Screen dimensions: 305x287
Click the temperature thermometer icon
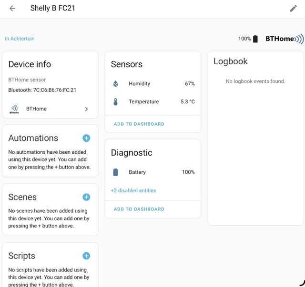[115, 102]
